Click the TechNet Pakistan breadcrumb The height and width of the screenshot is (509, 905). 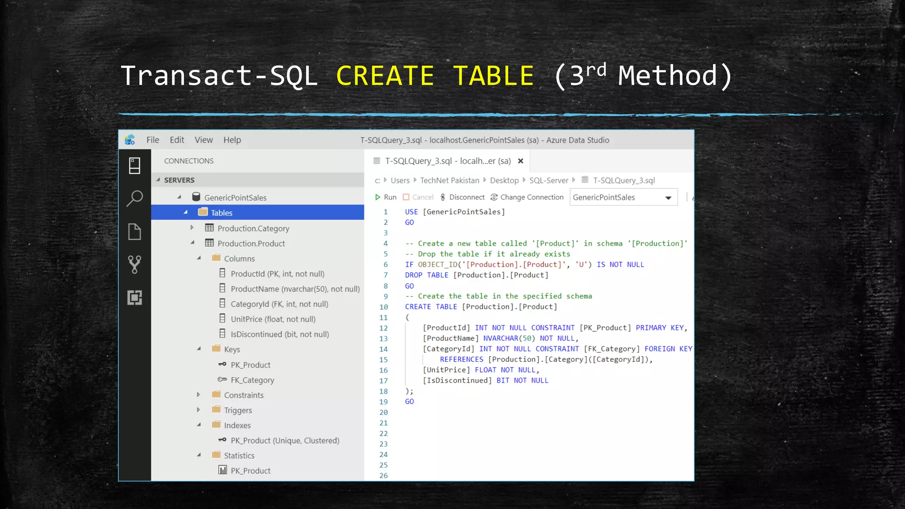point(449,180)
